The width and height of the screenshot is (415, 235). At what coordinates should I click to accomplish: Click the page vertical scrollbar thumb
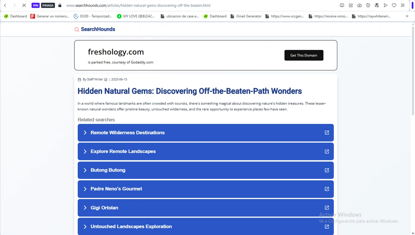coord(413,71)
